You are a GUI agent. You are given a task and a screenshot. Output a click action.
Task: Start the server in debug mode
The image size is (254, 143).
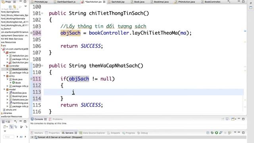pyautogui.click(x=212, y=133)
